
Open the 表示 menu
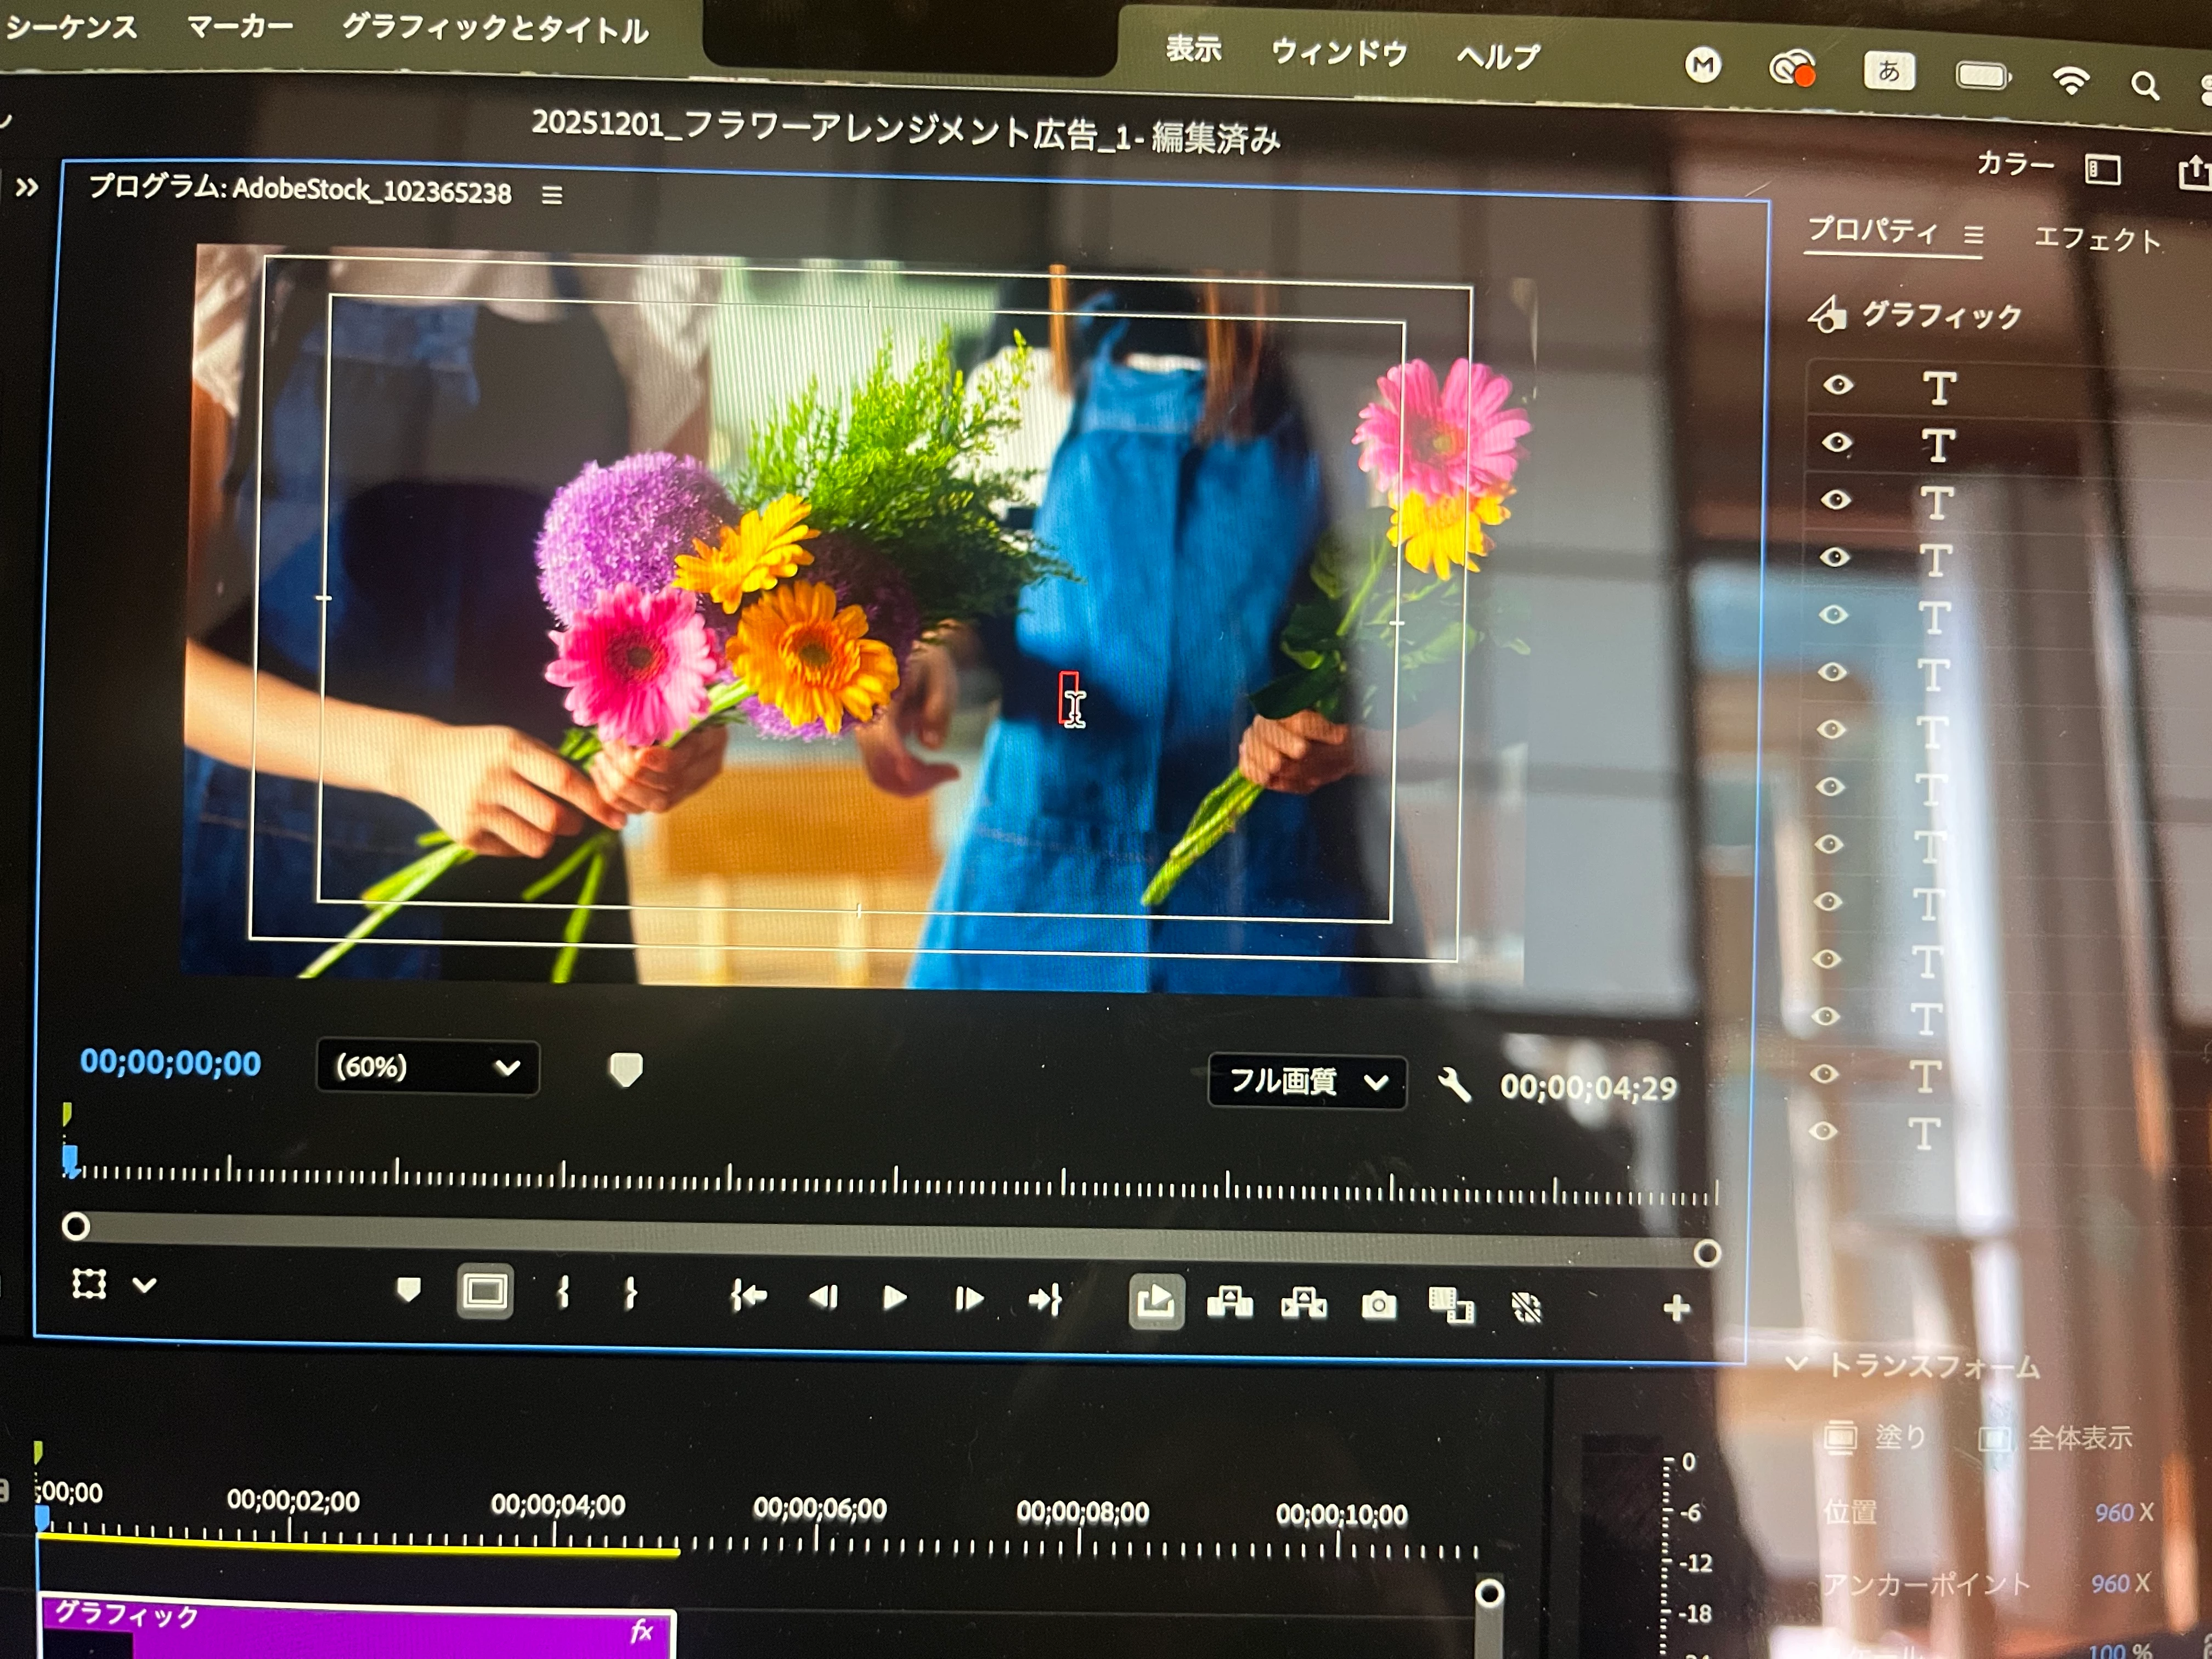(1194, 48)
